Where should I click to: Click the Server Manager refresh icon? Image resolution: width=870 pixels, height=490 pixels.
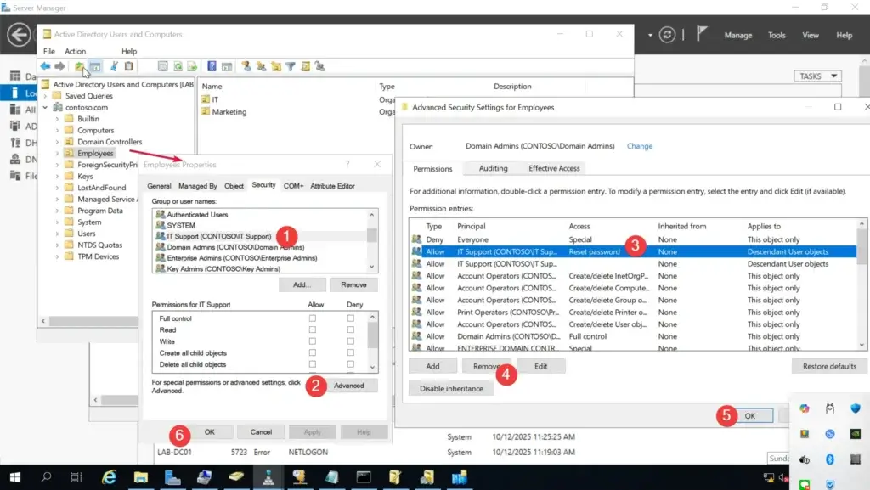[669, 35]
